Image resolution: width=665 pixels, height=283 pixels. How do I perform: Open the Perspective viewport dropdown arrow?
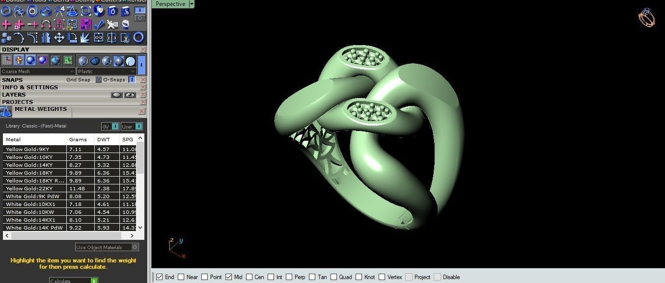[x=192, y=4]
